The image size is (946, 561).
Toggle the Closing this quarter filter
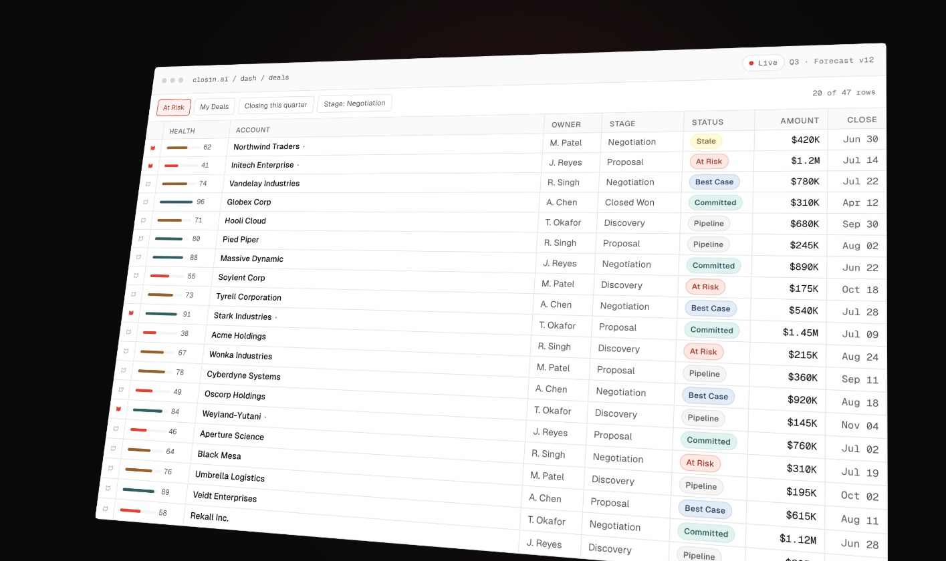[x=275, y=105]
